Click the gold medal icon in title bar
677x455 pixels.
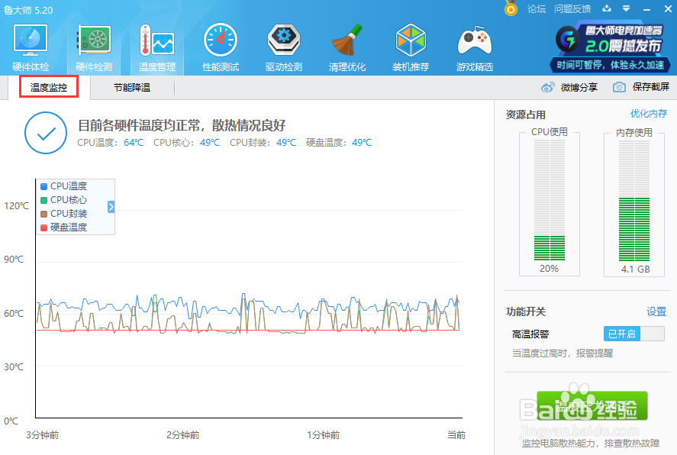(511, 8)
